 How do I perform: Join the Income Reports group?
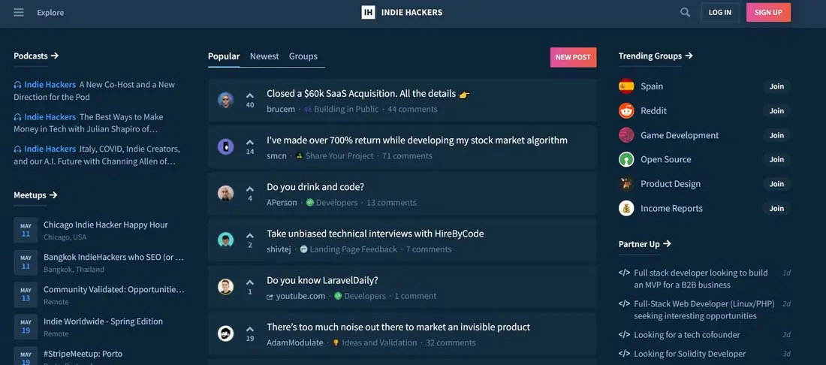tap(776, 209)
